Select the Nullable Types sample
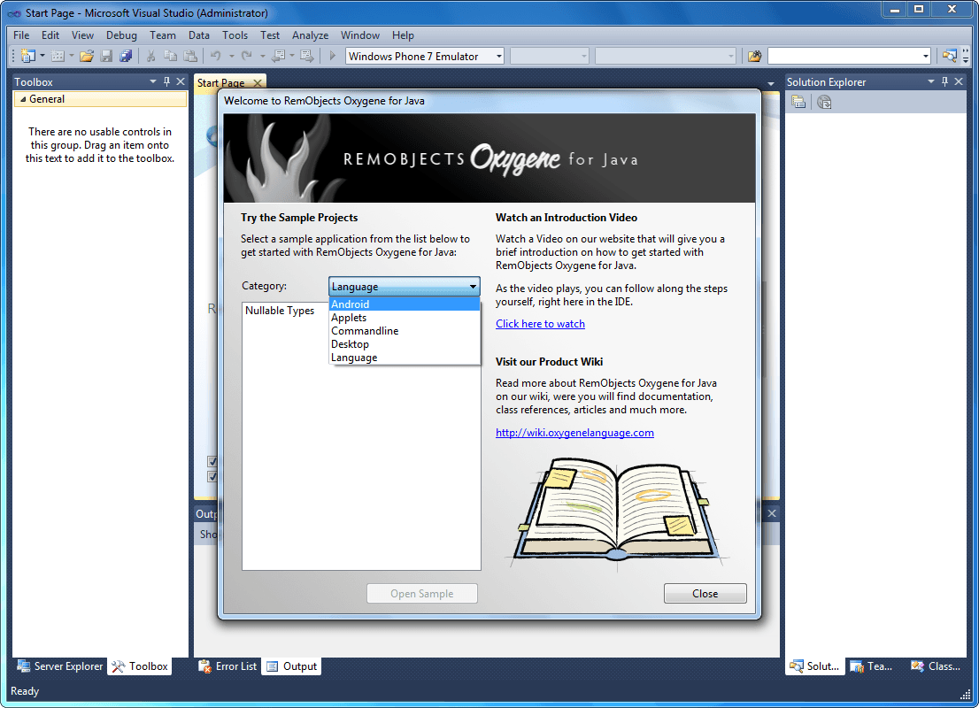This screenshot has width=979, height=708. pyautogui.click(x=280, y=311)
